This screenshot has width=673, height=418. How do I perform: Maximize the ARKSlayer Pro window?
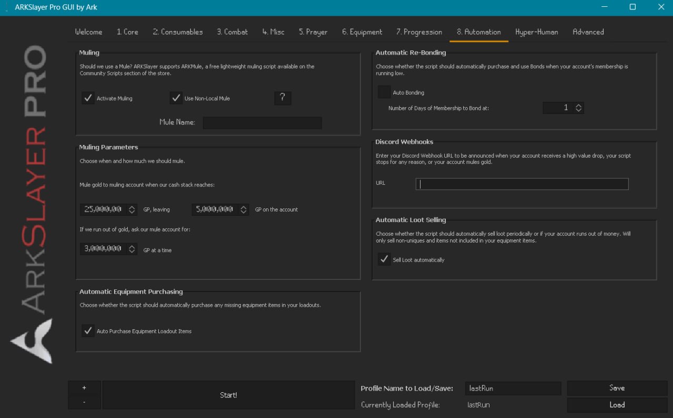pyautogui.click(x=633, y=7)
